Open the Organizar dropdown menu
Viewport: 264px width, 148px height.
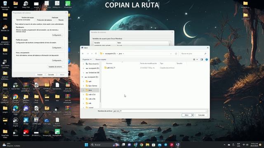point(87,59)
